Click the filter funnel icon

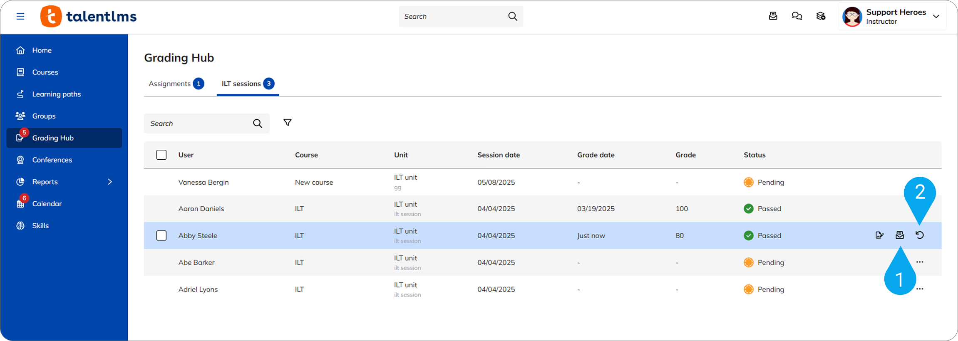287,123
